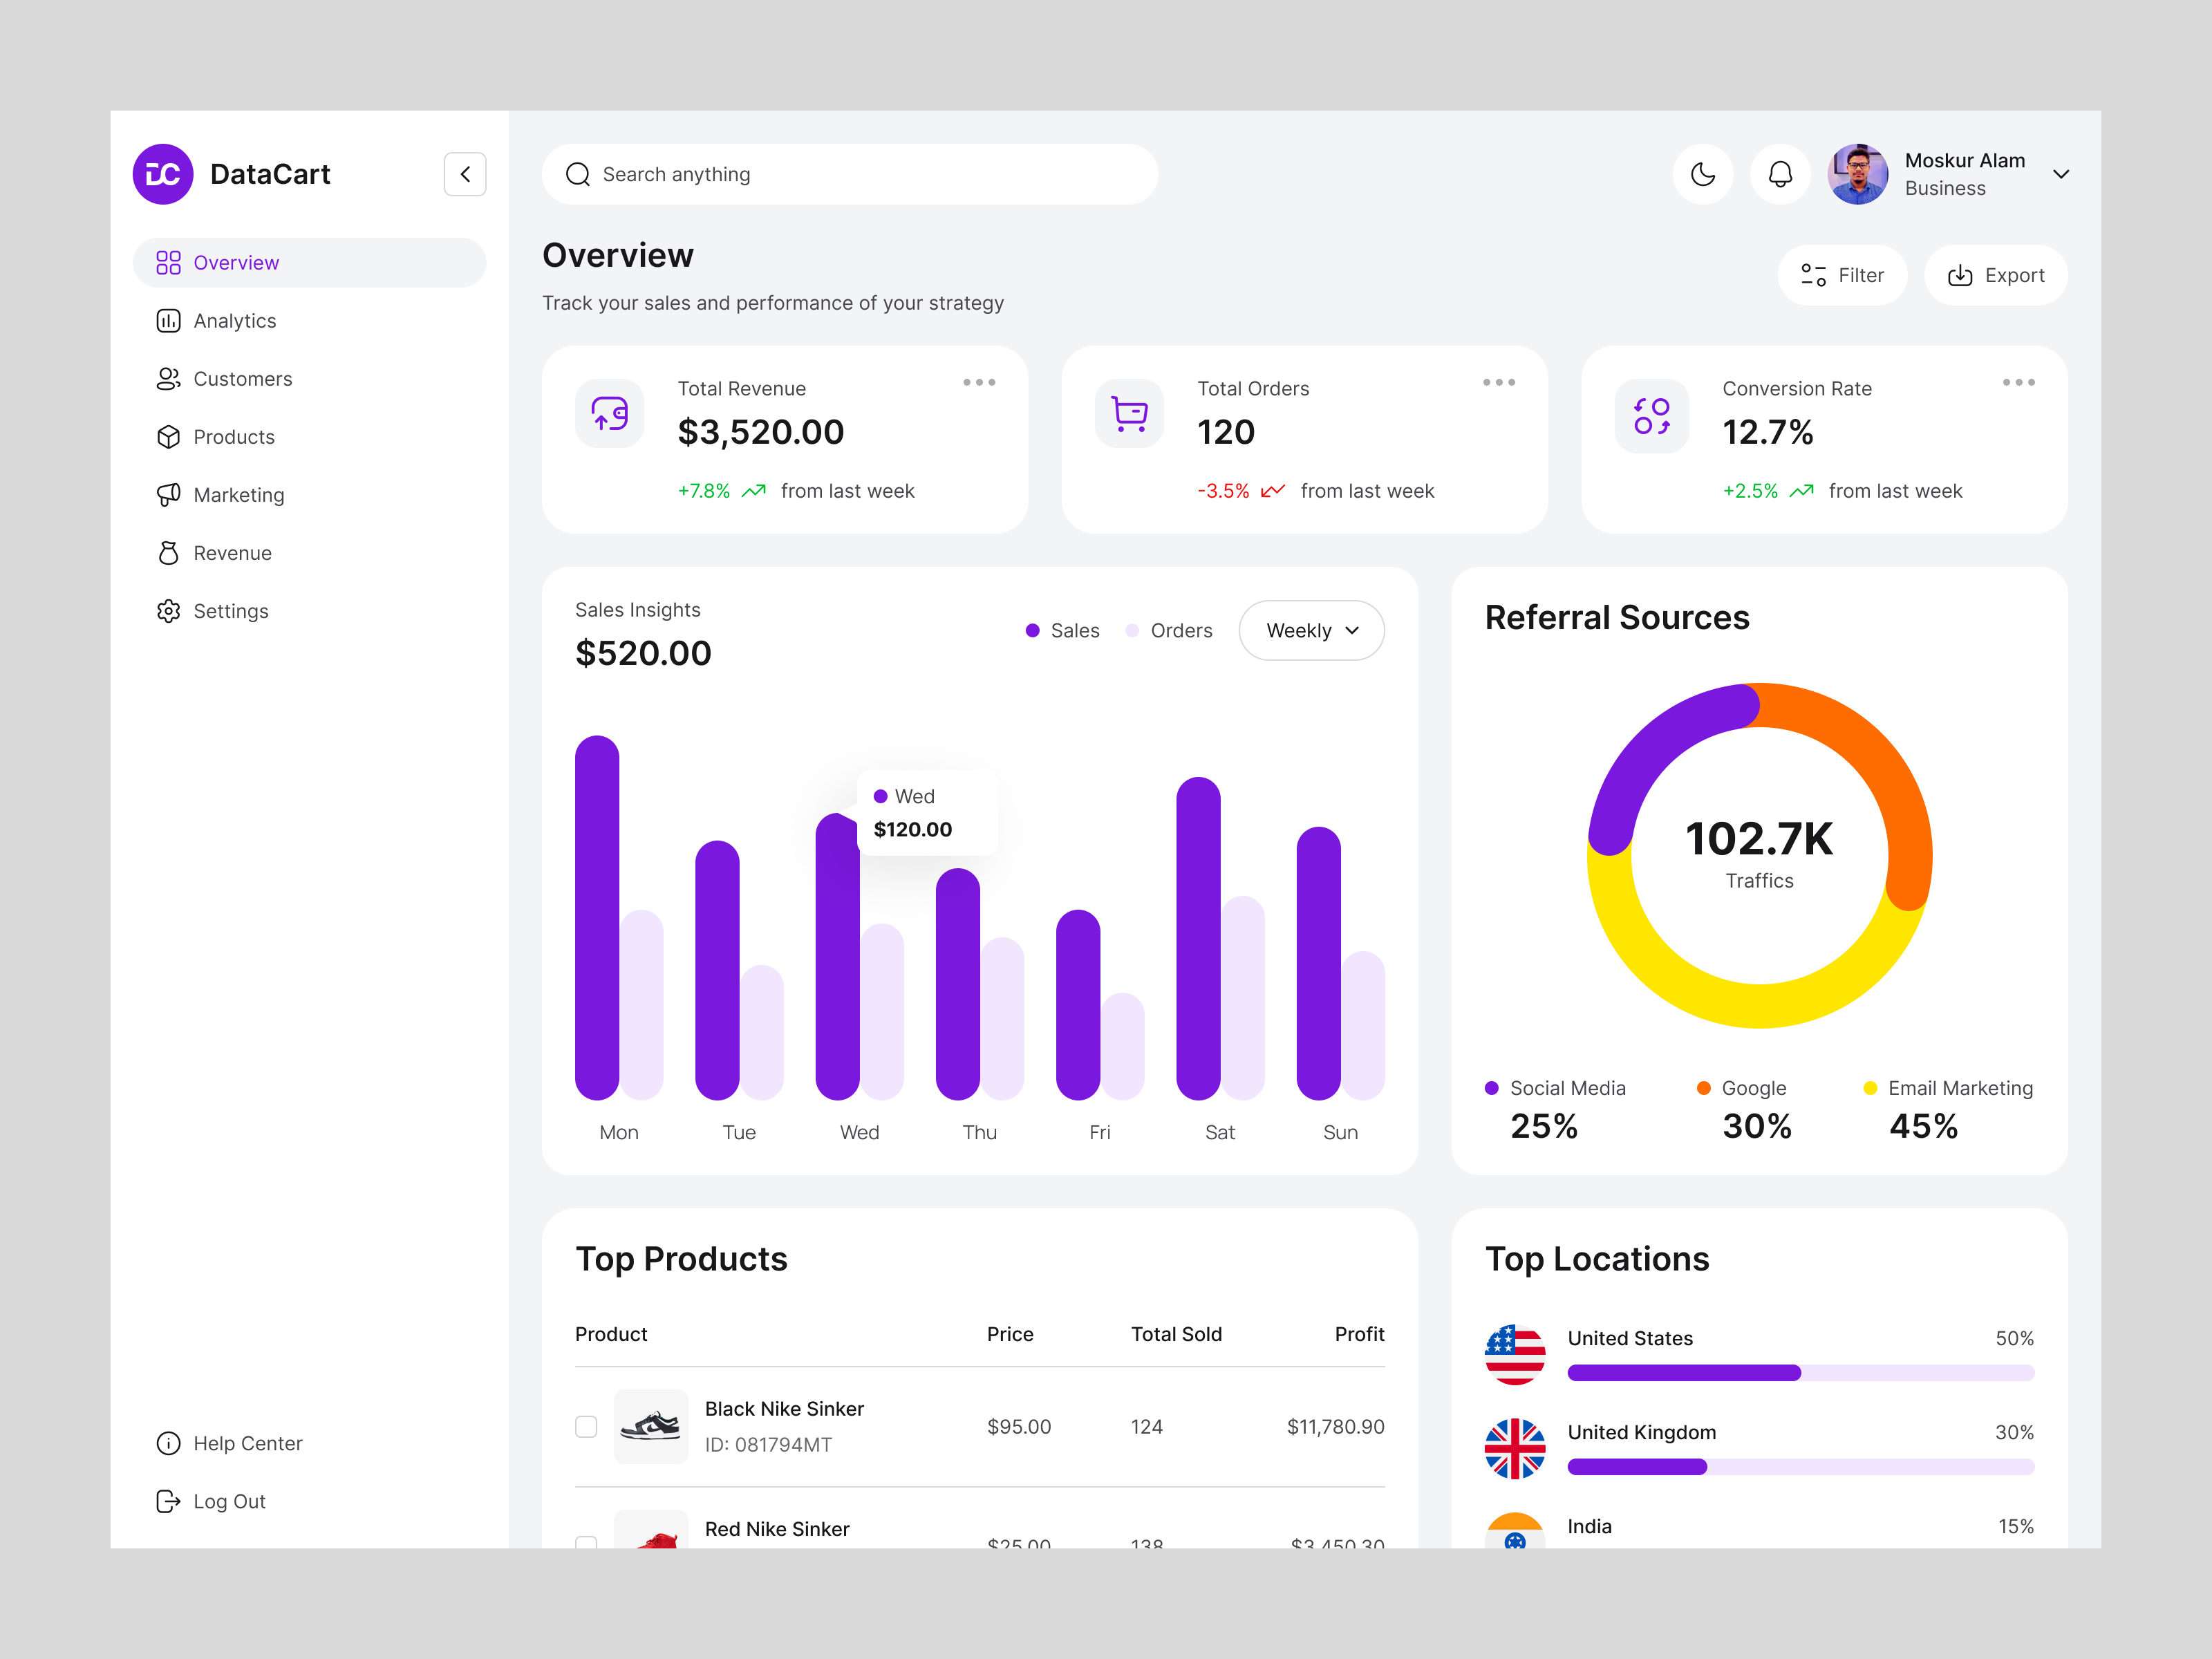The width and height of the screenshot is (2212, 1659).
Task: Switch to the Overview section
Action: [236, 262]
